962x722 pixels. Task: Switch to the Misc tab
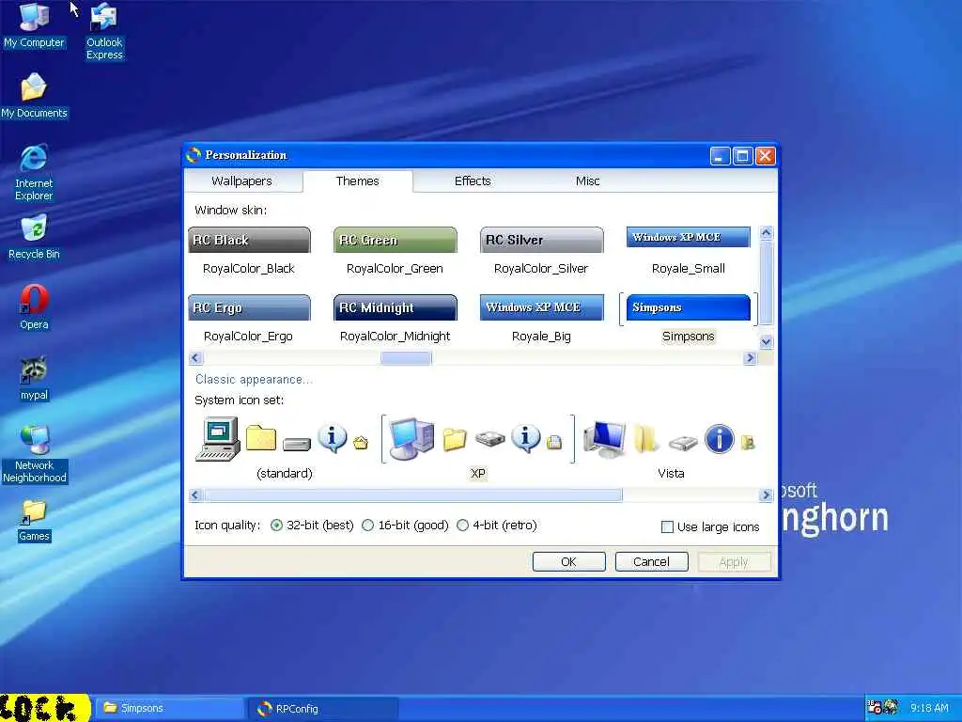[x=588, y=181]
